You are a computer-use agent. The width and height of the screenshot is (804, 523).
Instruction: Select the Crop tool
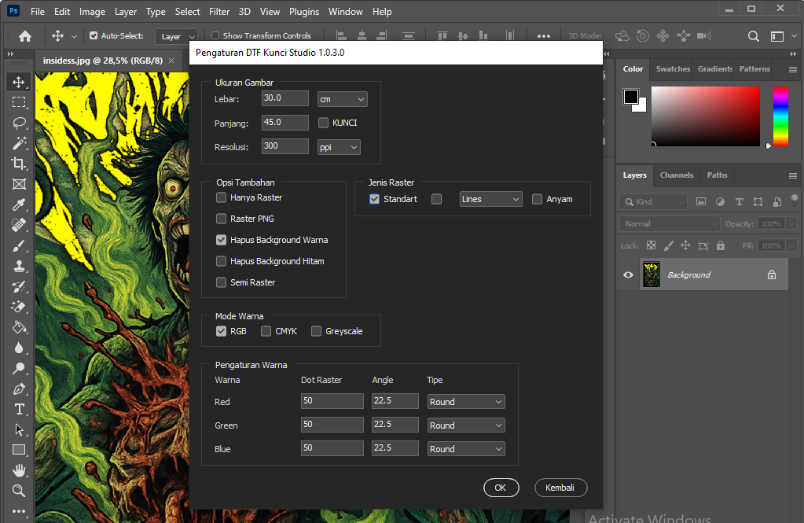coord(19,164)
